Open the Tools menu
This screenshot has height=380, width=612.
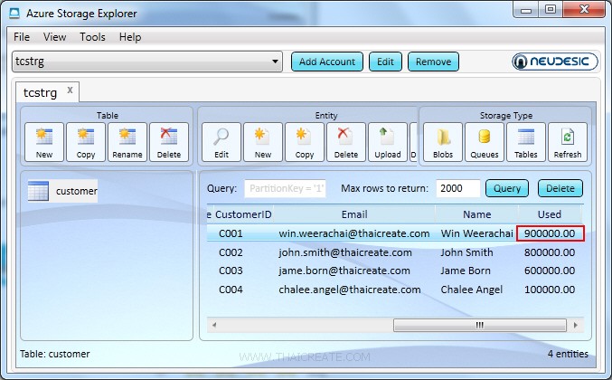coord(92,37)
